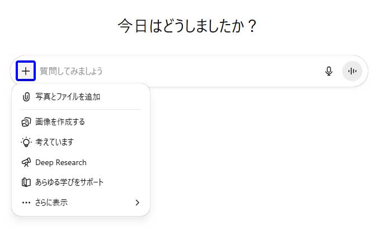Click the three dots icon beside さらに表示
The width and height of the screenshot is (377, 230).
tap(26, 203)
